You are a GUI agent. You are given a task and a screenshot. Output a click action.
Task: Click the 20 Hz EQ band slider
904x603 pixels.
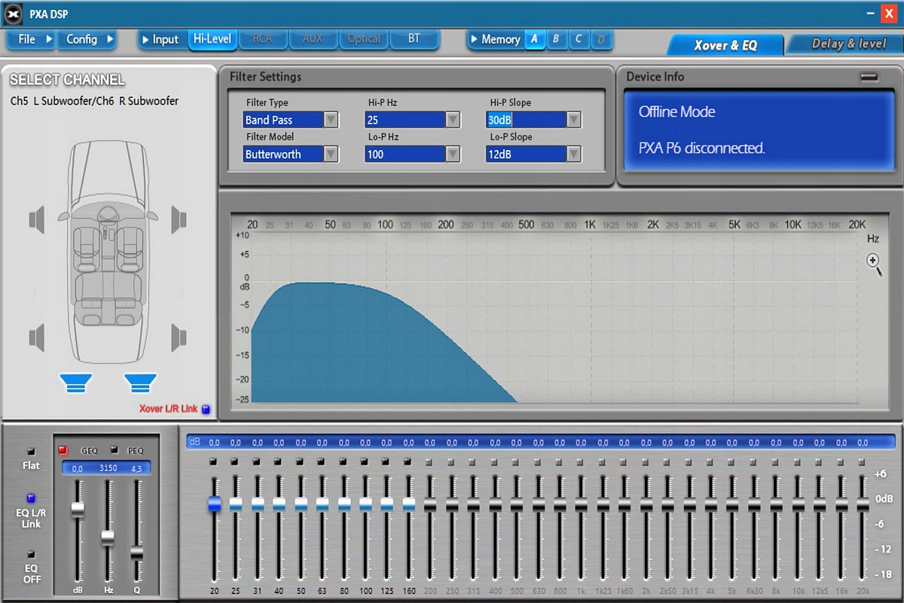tap(215, 504)
